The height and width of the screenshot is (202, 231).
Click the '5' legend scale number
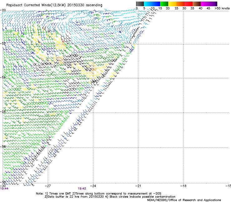coord(144,8)
